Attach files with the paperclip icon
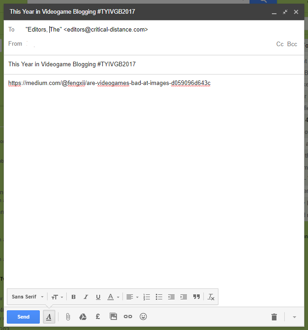 coord(68,317)
